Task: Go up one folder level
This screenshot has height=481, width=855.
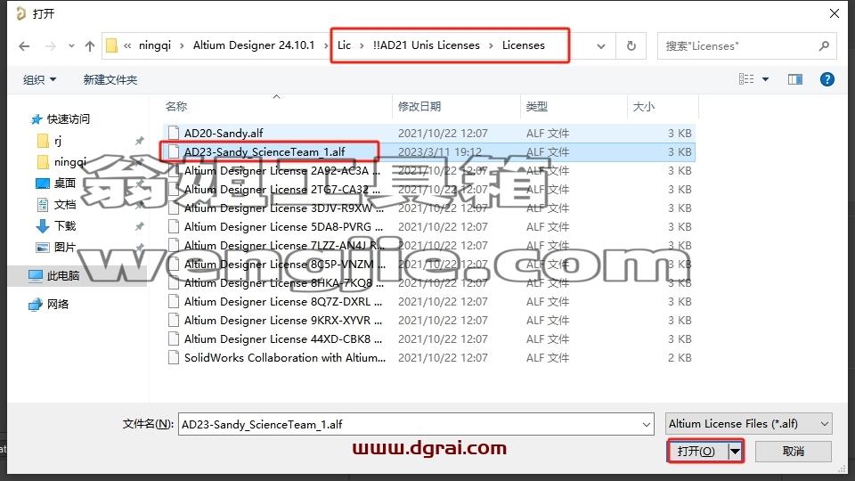Action: 90,46
